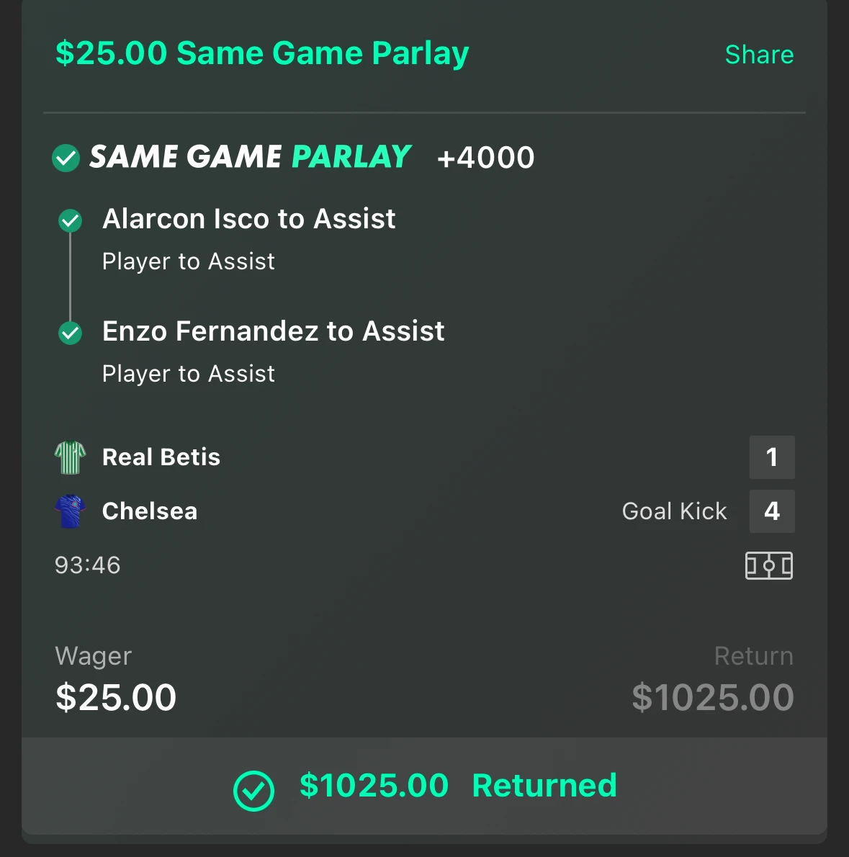Screen dimensions: 849x857
Task: Tap the Goal Kick match status label
Action: pyautogui.click(x=674, y=511)
